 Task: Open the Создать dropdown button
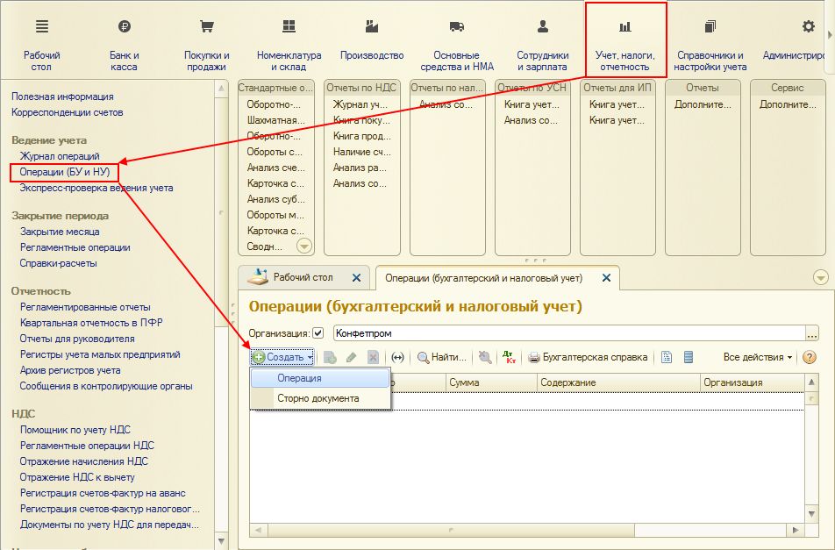tap(282, 357)
